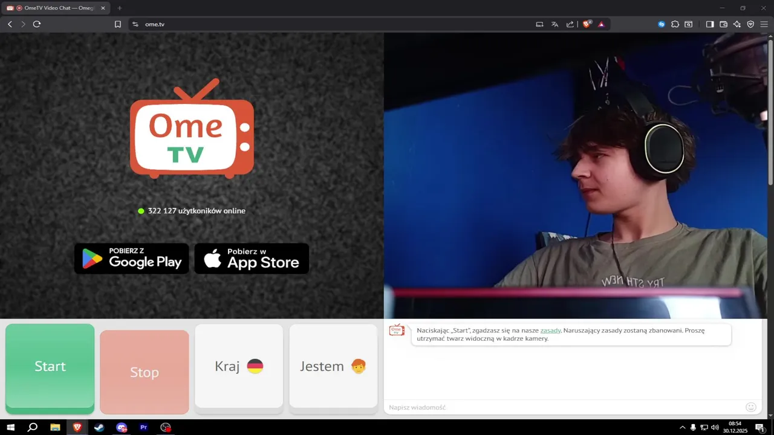The height and width of the screenshot is (435, 774).
Task: Open Steam from the taskbar
Action: 99,427
